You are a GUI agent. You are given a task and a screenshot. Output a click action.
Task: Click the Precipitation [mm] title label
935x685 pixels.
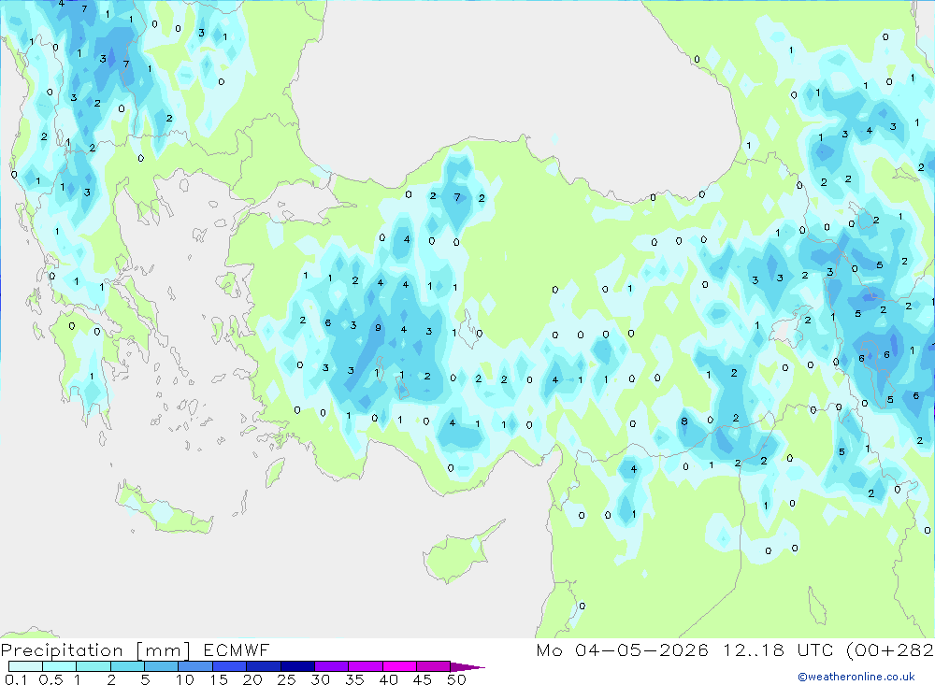click(x=95, y=649)
